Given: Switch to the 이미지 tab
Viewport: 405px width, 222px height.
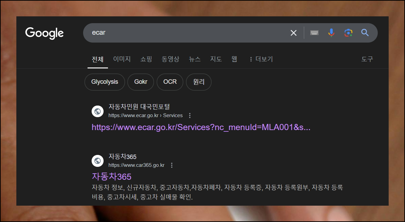Looking at the screenshot, I should click(x=122, y=59).
